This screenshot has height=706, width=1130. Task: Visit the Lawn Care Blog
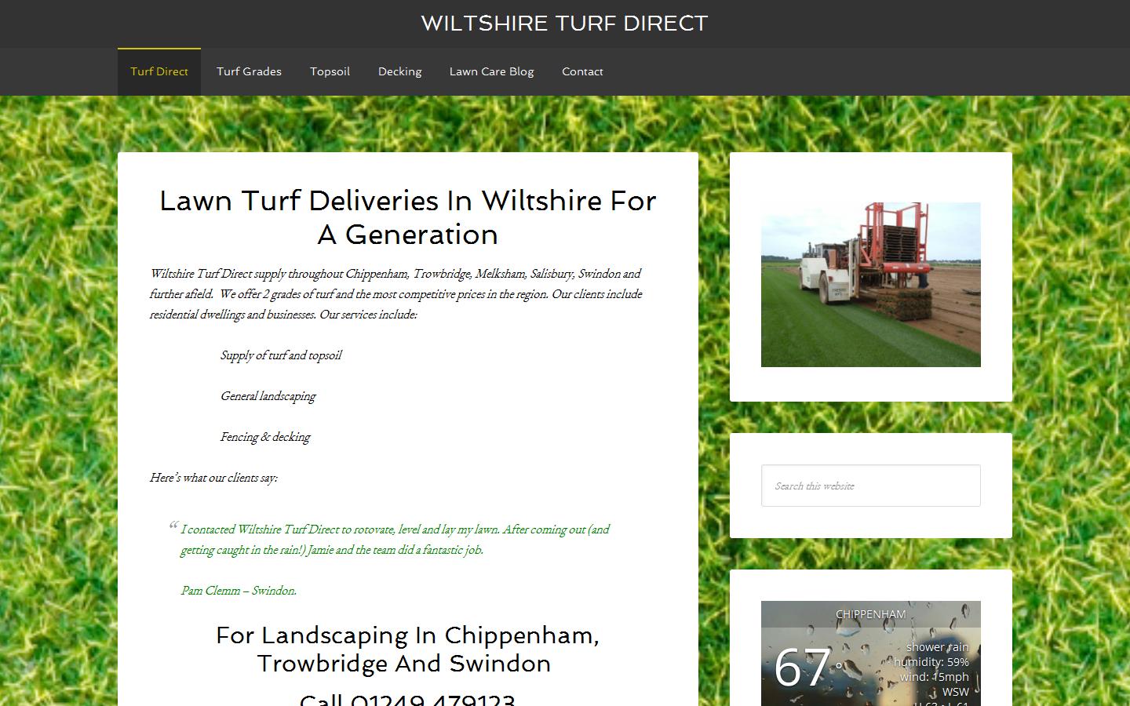(491, 71)
